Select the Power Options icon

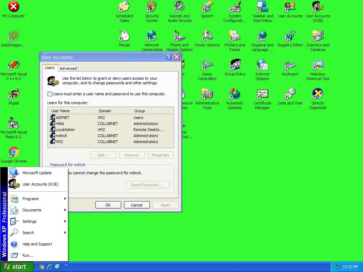coord(207,38)
